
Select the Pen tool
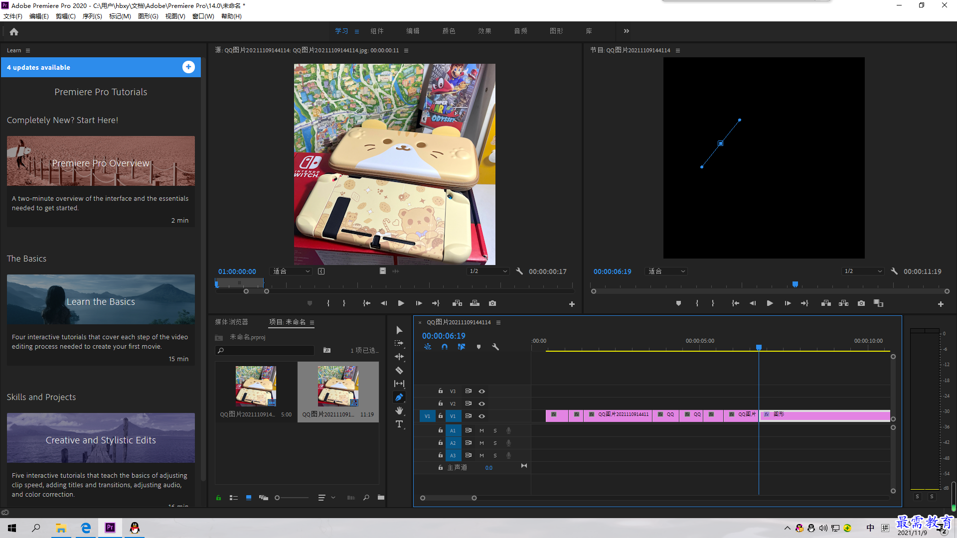click(x=399, y=397)
